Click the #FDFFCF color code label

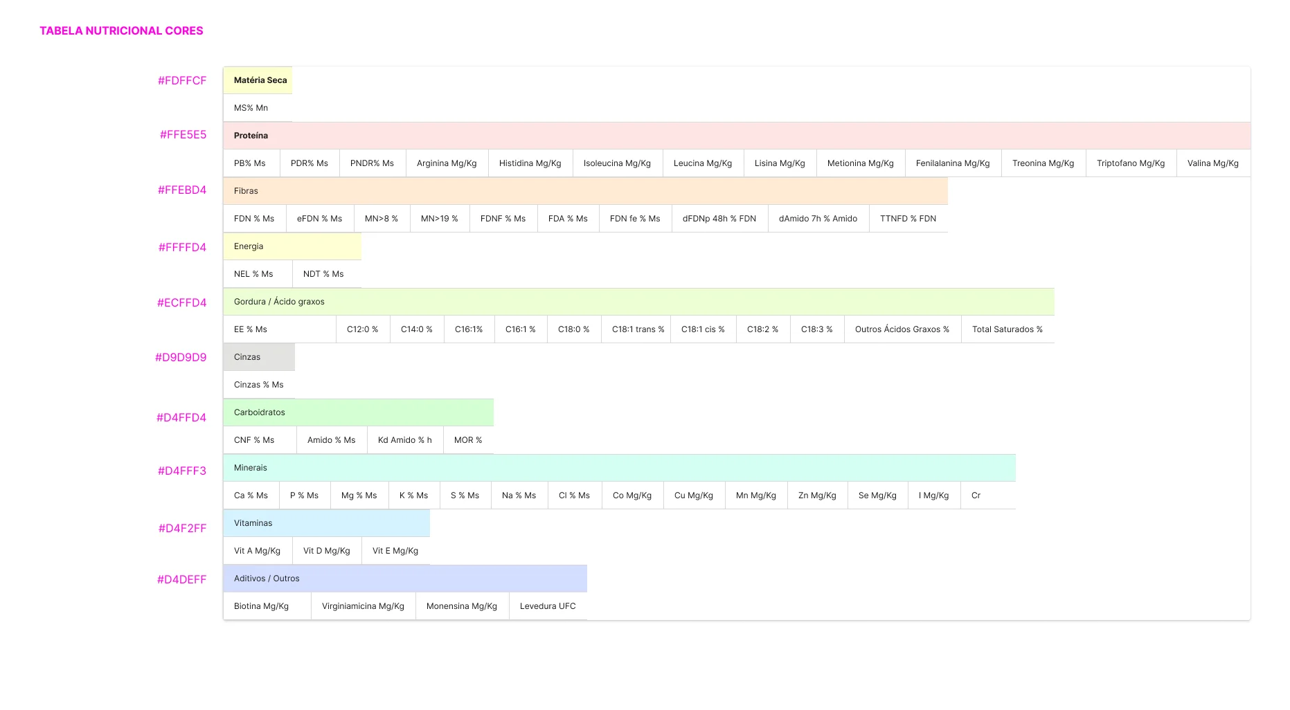click(182, 80)
